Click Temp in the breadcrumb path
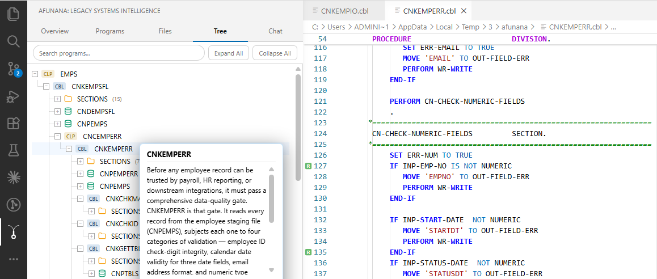 (x=470, y=27)
